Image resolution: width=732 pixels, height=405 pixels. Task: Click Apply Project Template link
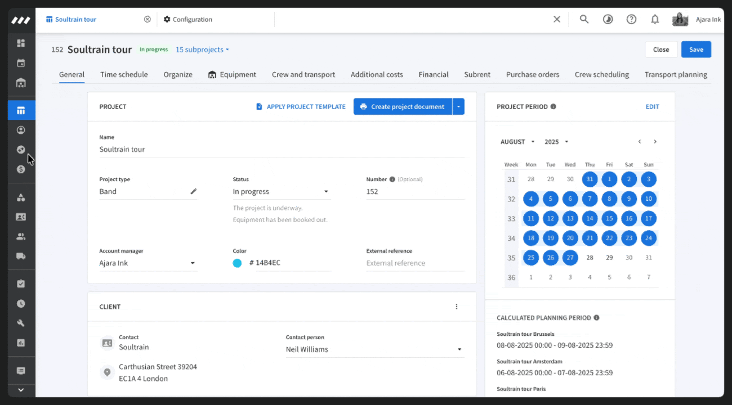301,106
